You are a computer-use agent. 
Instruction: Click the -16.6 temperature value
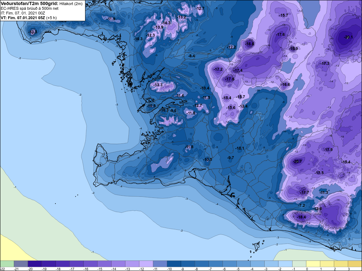(x=286, y=84)
